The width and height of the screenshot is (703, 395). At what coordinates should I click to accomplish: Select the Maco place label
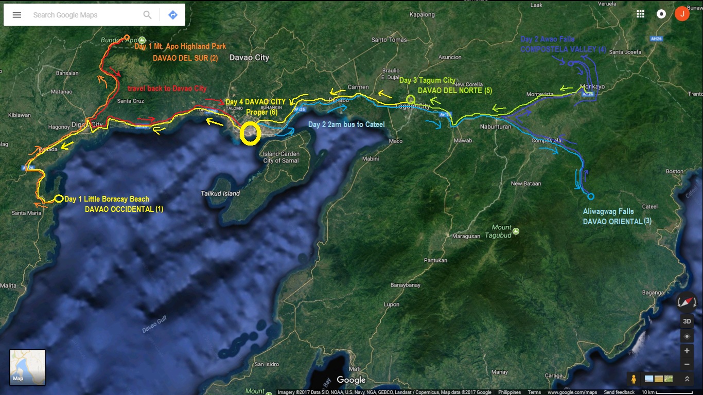pos(396,140)
